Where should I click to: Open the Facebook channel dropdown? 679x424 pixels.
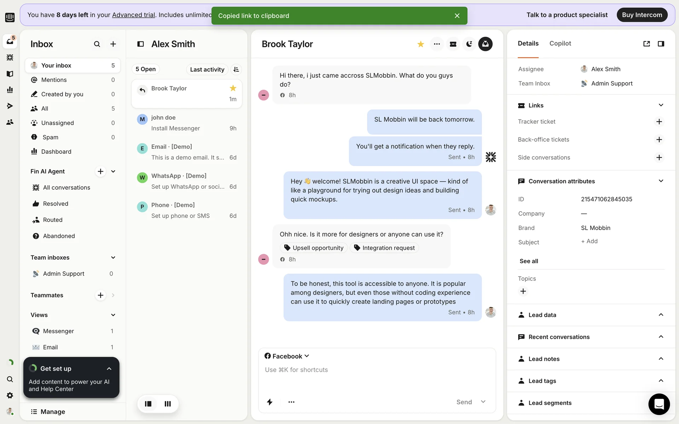coord(287,356)
